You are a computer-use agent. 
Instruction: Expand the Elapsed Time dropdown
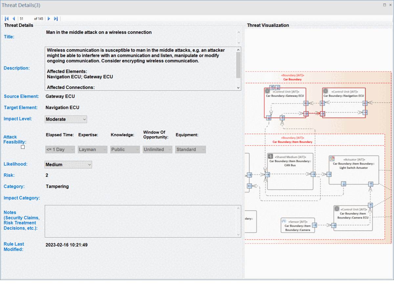pyautogui.click(x=60, y=149)
